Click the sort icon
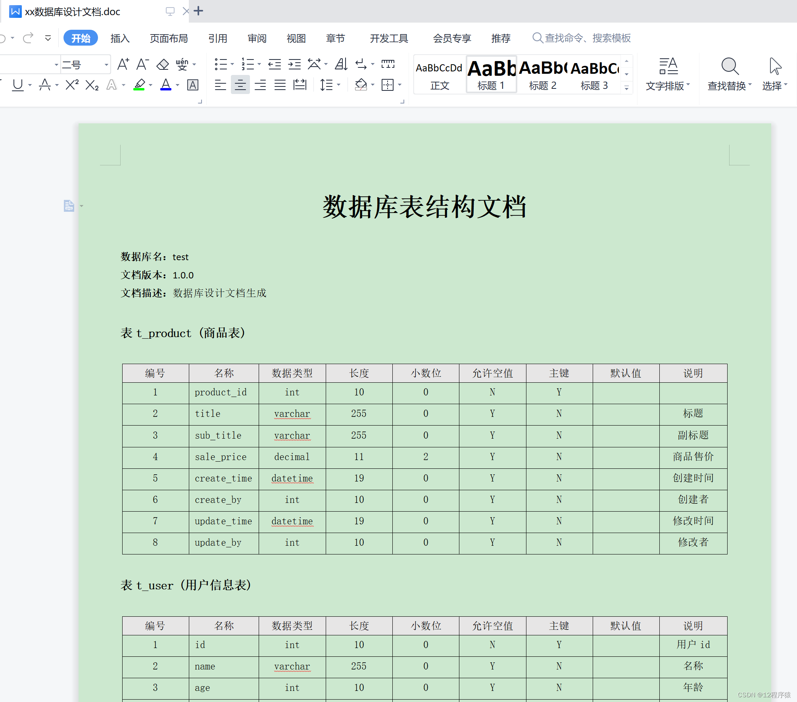The width and height of the screenshot is (797, 702). tap(341, 64)
